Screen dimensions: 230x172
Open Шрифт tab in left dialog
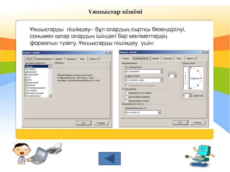(59, 59)
